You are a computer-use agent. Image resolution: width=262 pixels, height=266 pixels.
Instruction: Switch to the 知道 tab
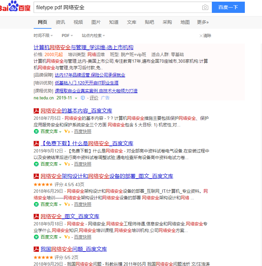tap(114, 22)
